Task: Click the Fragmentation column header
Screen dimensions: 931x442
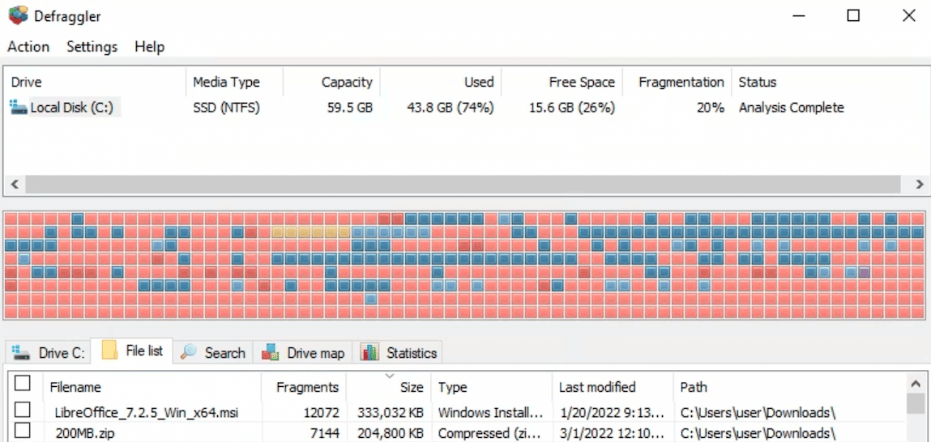Action: pyautogui.click(x=681, y=83)
